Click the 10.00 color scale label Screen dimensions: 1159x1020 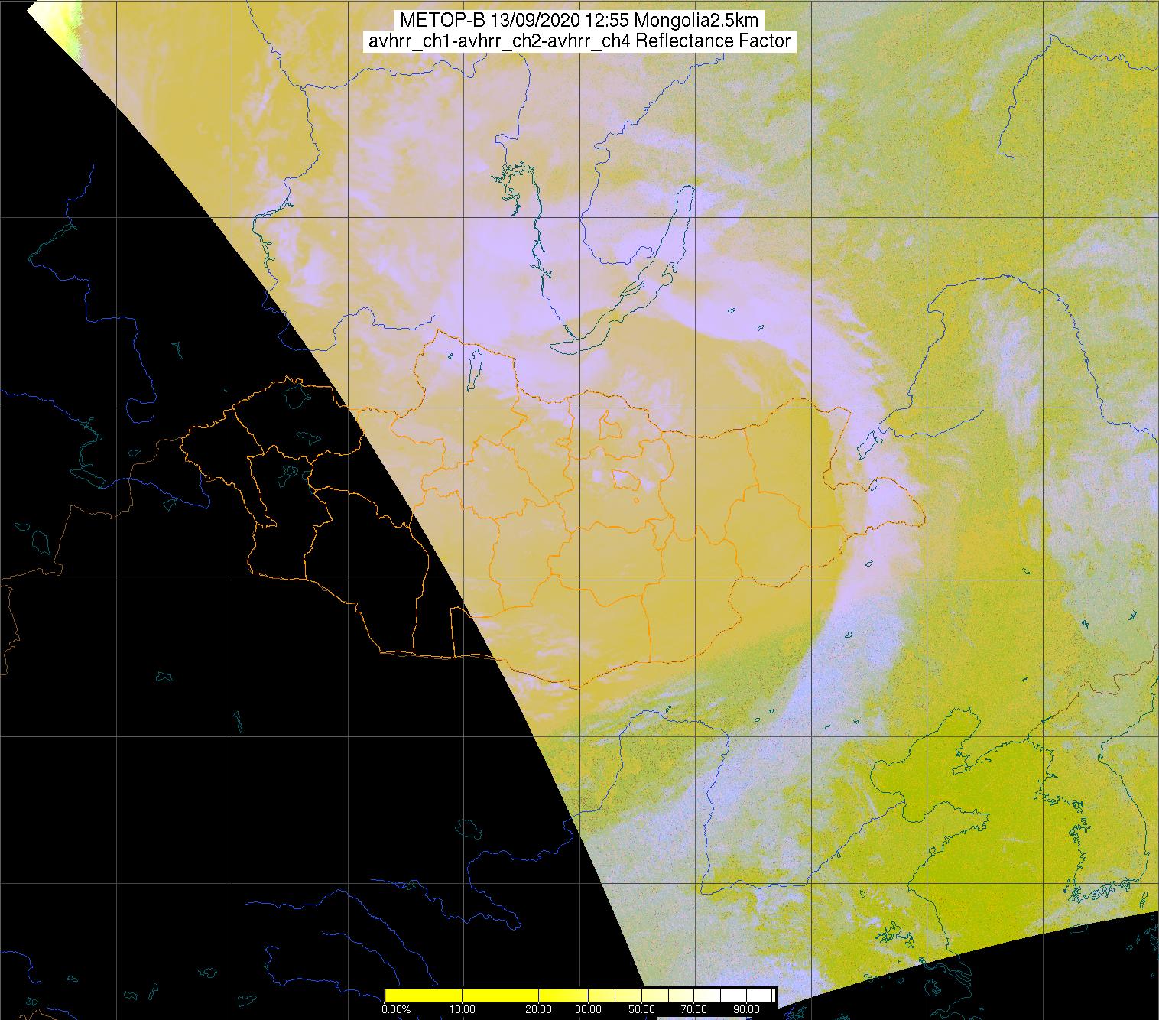click(463, 1009)
